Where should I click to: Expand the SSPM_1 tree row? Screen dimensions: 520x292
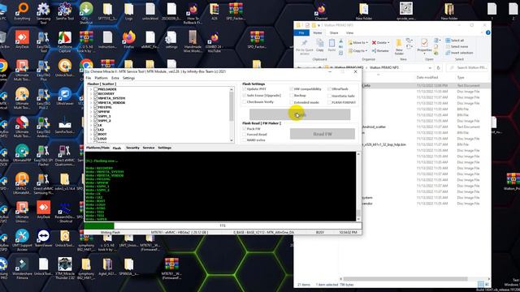click(91, 116)
